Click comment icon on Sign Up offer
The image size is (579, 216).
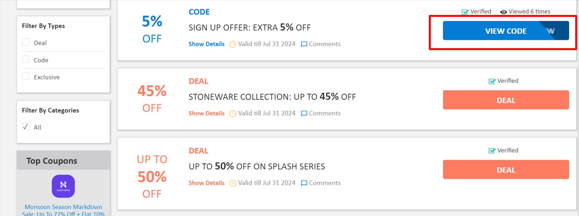click(304, 44)
